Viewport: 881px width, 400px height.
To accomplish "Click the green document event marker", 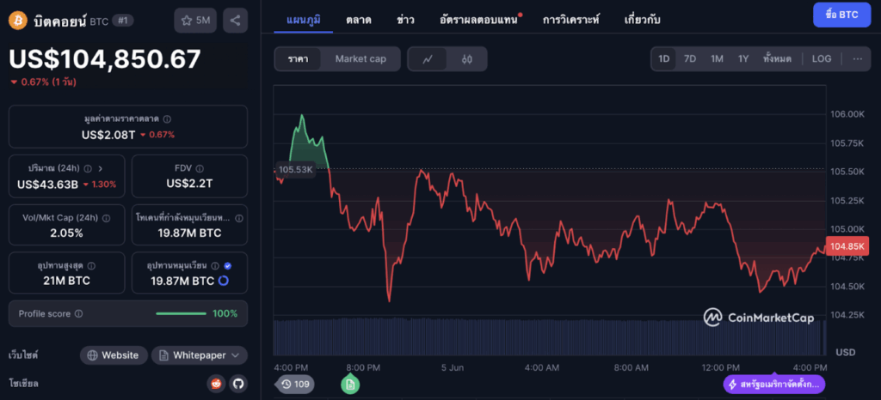I will [x=350, y=385].
